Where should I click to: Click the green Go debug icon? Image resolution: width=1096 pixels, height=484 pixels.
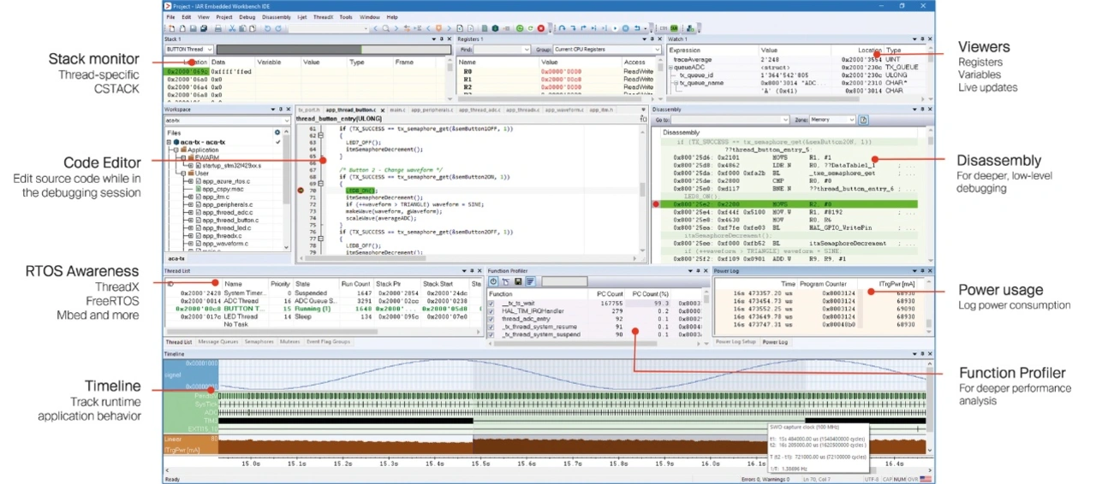[x=519, y=28]
